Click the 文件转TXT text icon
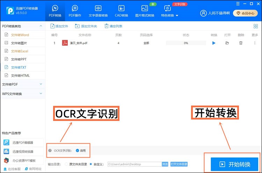The height and width of the screenshot is (173, 262). [6, 67]
